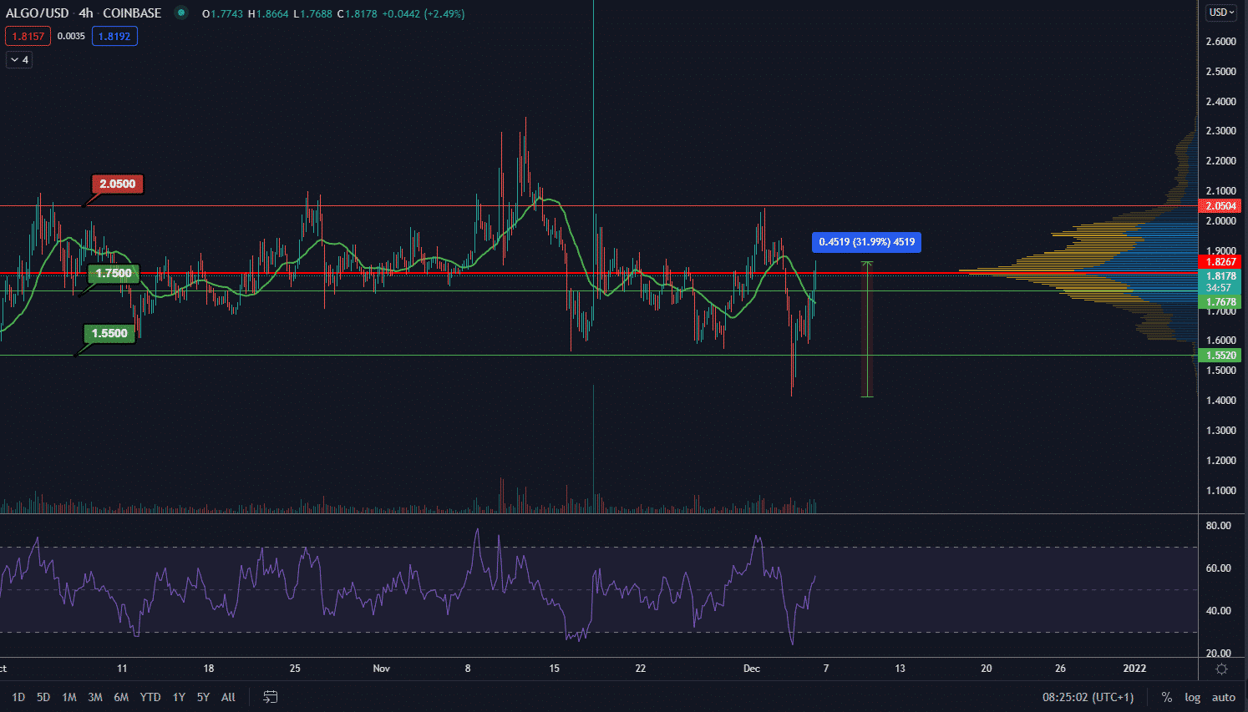The image size is (1248, 712).
Task: Toggle auto scale mode
Action: 1223,697
